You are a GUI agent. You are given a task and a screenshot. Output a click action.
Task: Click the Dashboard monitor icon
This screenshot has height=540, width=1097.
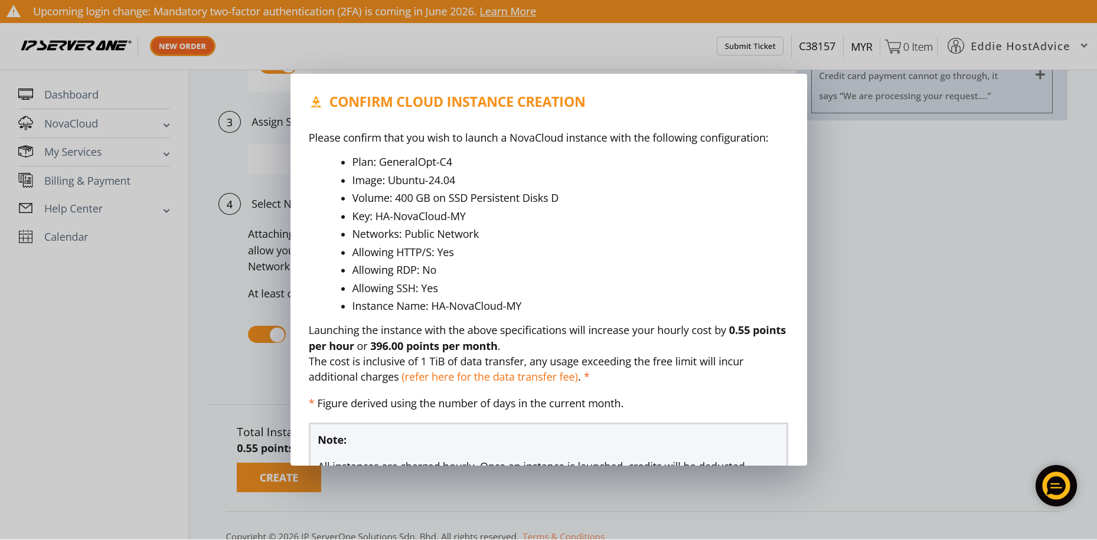(25, 94)
